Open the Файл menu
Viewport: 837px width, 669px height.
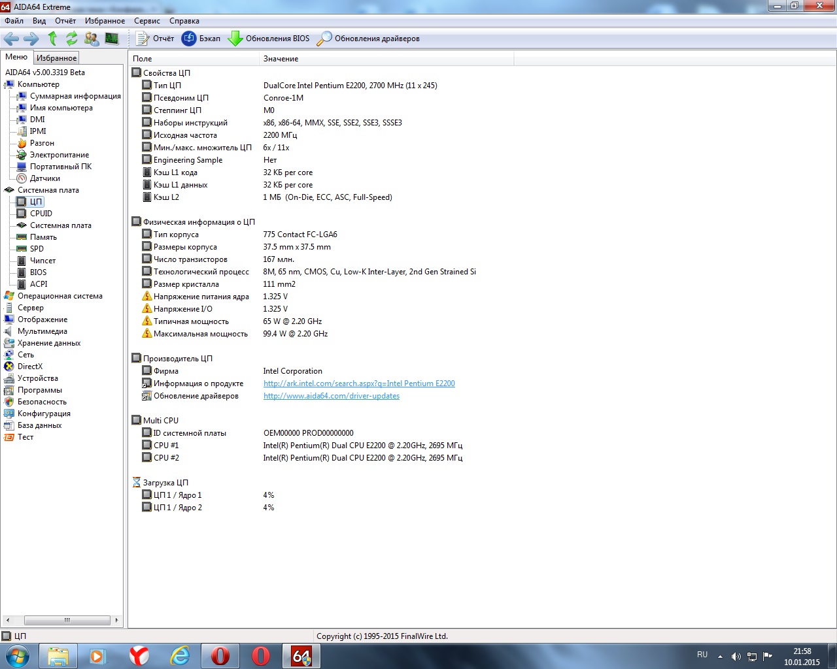tap(14, 21)
